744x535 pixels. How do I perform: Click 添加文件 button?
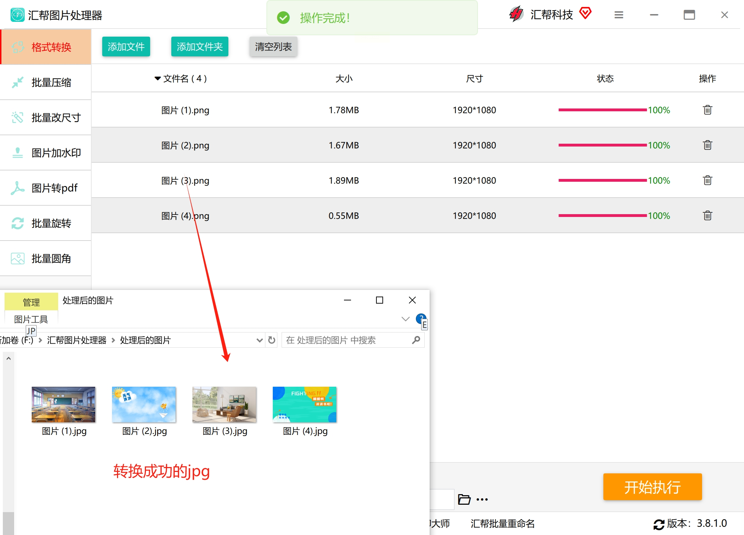click(126, 46)
